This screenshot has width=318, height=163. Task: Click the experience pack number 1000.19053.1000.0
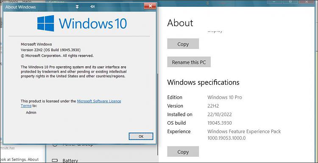pos(226,138)
